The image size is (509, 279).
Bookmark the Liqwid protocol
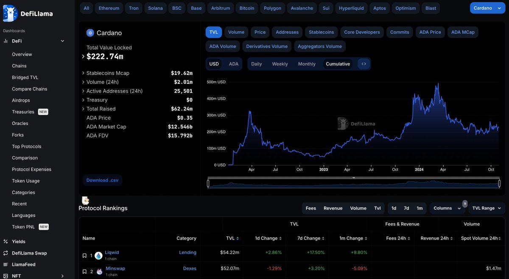click(x=84, y=256)
